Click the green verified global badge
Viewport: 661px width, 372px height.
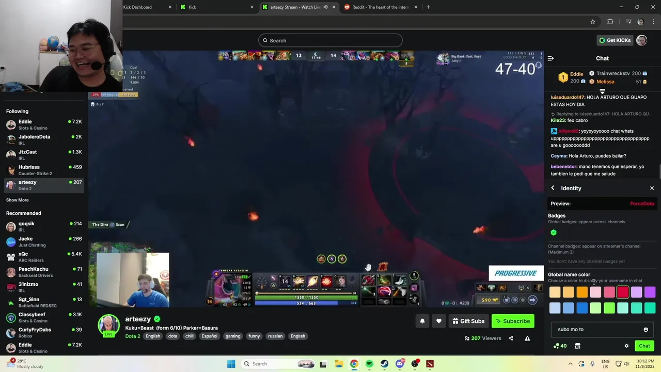554,233
